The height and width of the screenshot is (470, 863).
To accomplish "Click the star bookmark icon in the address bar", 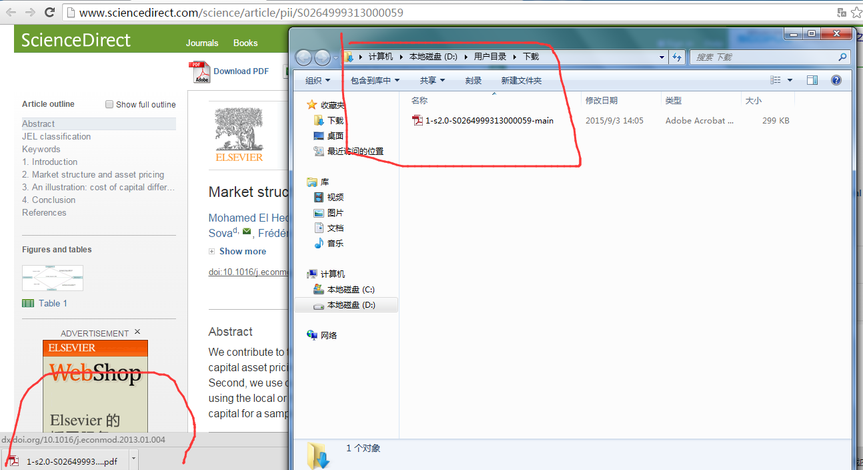I will (856, 12).
